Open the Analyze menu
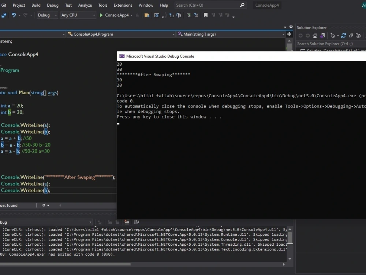366x275 pixels. [x=85, y=5]
